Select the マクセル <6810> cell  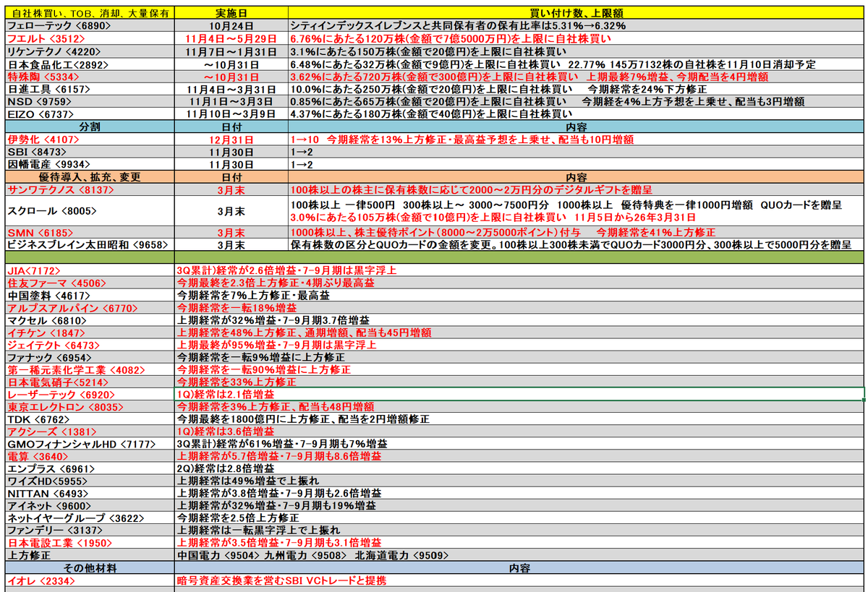tap(90, 319)
